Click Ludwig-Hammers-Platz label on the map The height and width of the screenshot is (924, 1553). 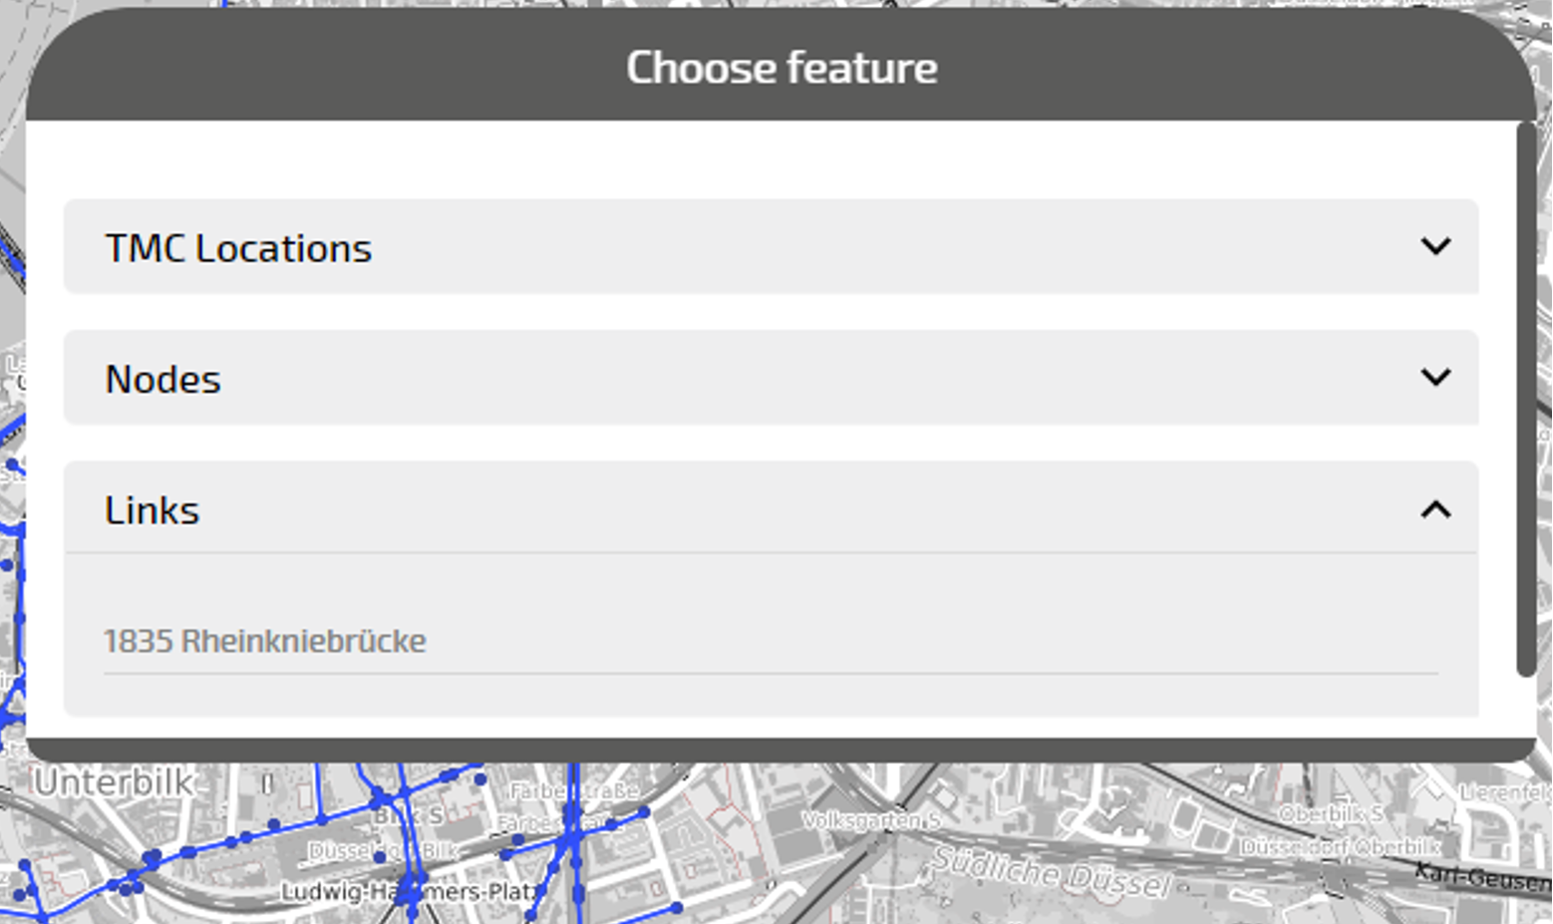point(409,891)
